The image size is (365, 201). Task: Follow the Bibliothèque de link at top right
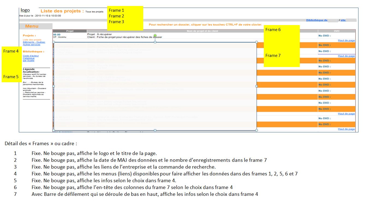pos(316,20)
